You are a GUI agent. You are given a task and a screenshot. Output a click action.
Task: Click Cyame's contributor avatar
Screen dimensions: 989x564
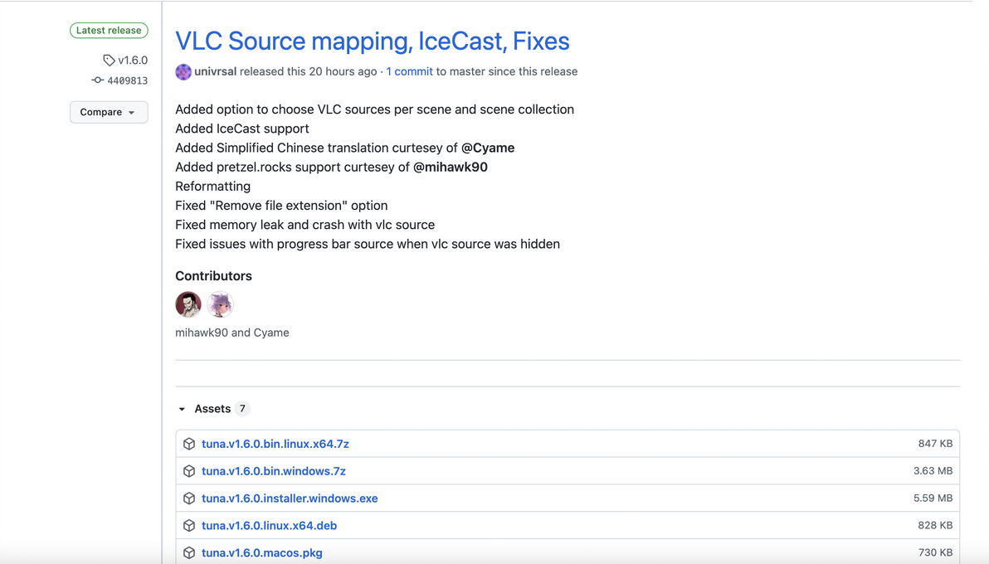click(220, 304)
